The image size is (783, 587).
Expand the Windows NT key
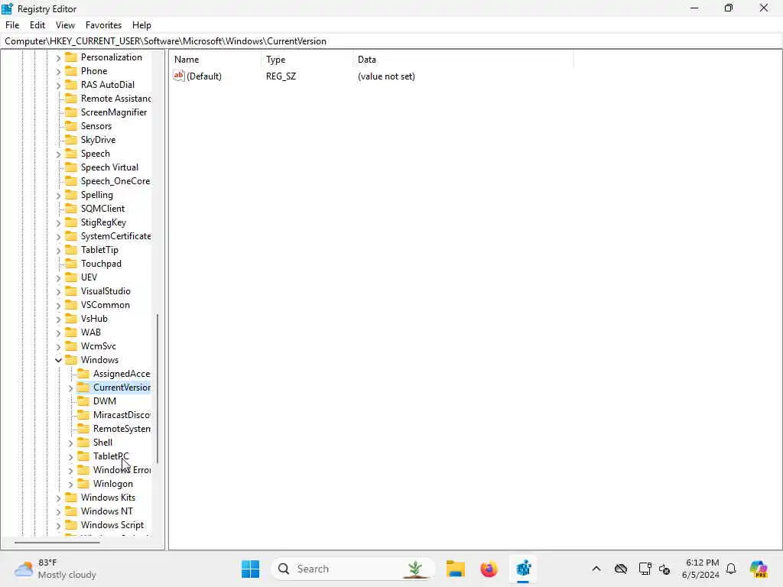tap(58, 511)
